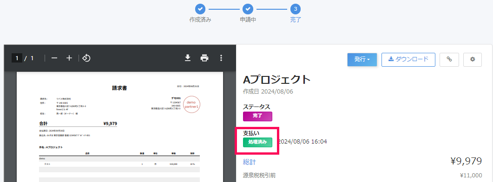Click the 申請中 step checkmark circle
This screenshot has width=493, height=182.
[x=248, y=9]
